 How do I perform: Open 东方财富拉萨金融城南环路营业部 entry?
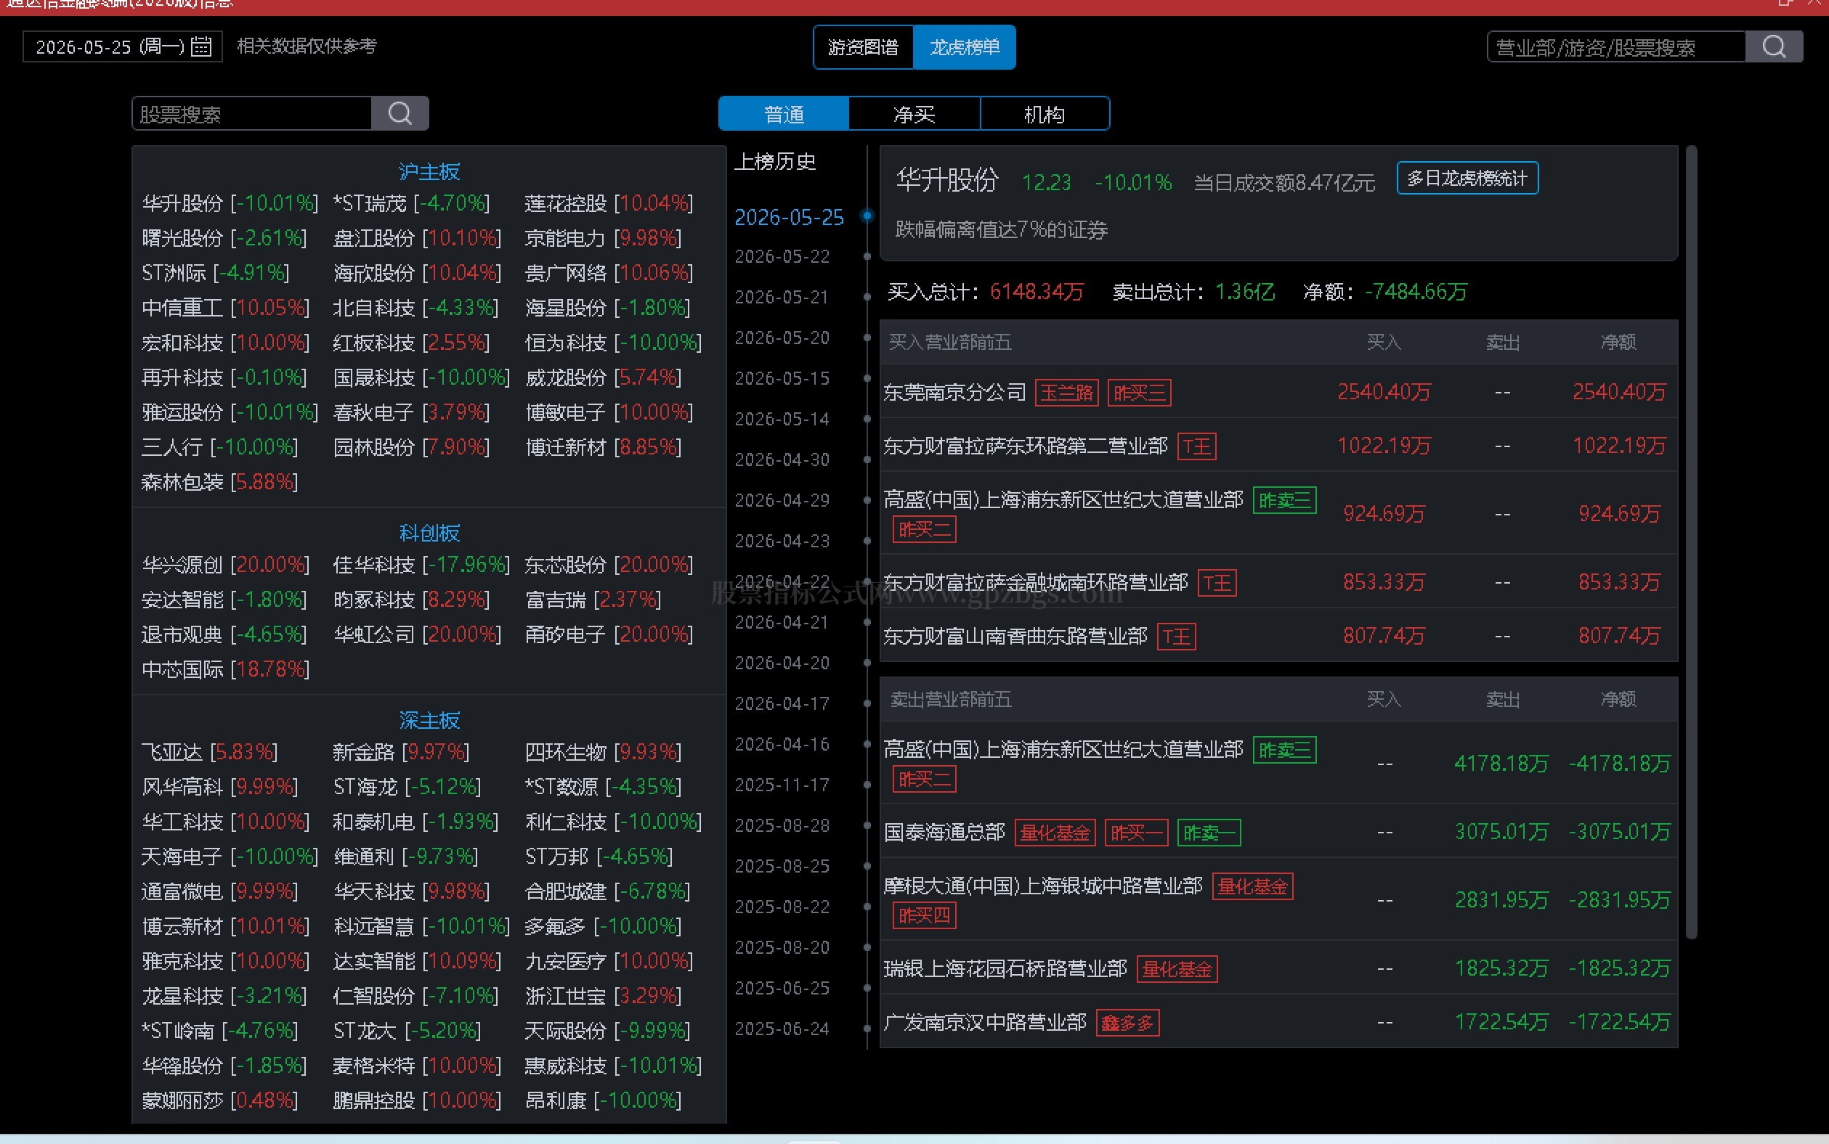click(1036, 583)
